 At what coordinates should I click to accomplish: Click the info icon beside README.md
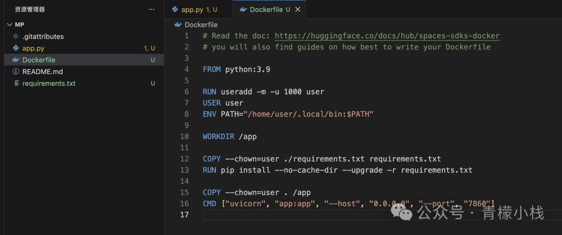click(x=16, y=72)
